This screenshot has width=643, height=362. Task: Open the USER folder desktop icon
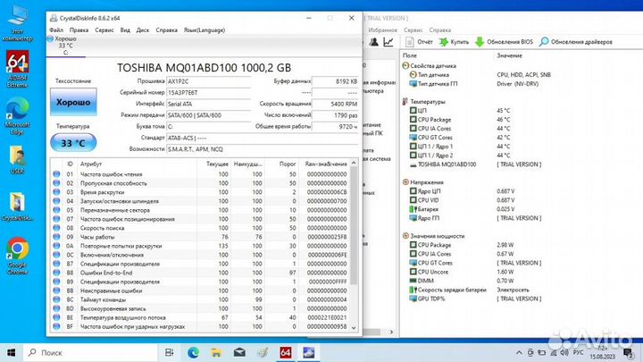coord(17,160)
